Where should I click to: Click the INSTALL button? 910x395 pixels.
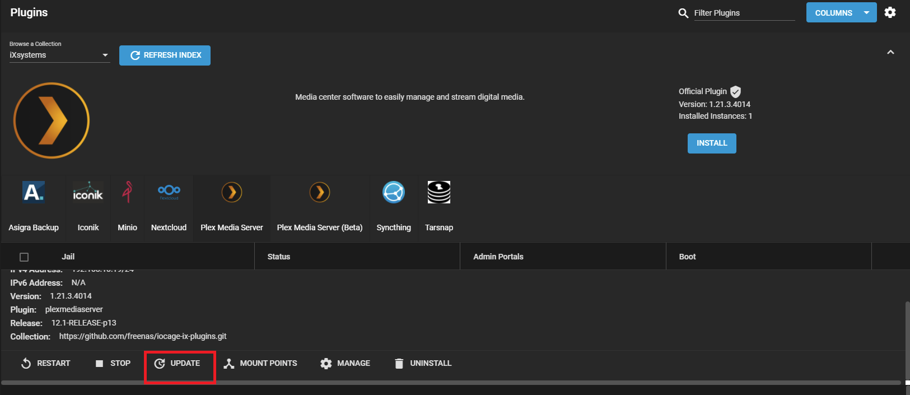pyautogui.click(x=712, y=143)
